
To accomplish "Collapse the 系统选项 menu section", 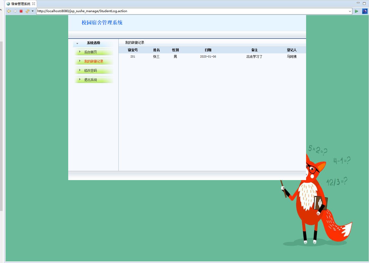I will pyautogui.click(x=77, y=43).
